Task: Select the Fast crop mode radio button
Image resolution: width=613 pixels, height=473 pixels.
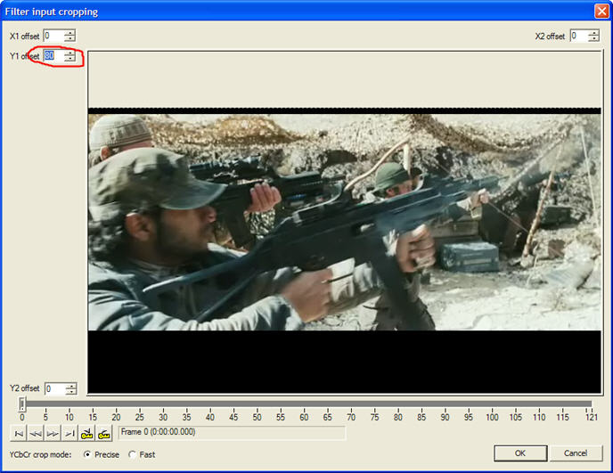Action: 133,454
